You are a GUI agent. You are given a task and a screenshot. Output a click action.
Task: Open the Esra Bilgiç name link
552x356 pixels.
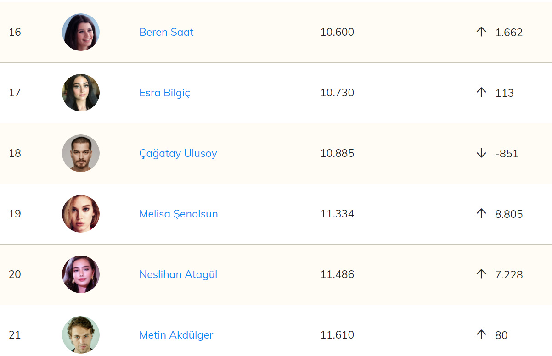tap(164, 93)
